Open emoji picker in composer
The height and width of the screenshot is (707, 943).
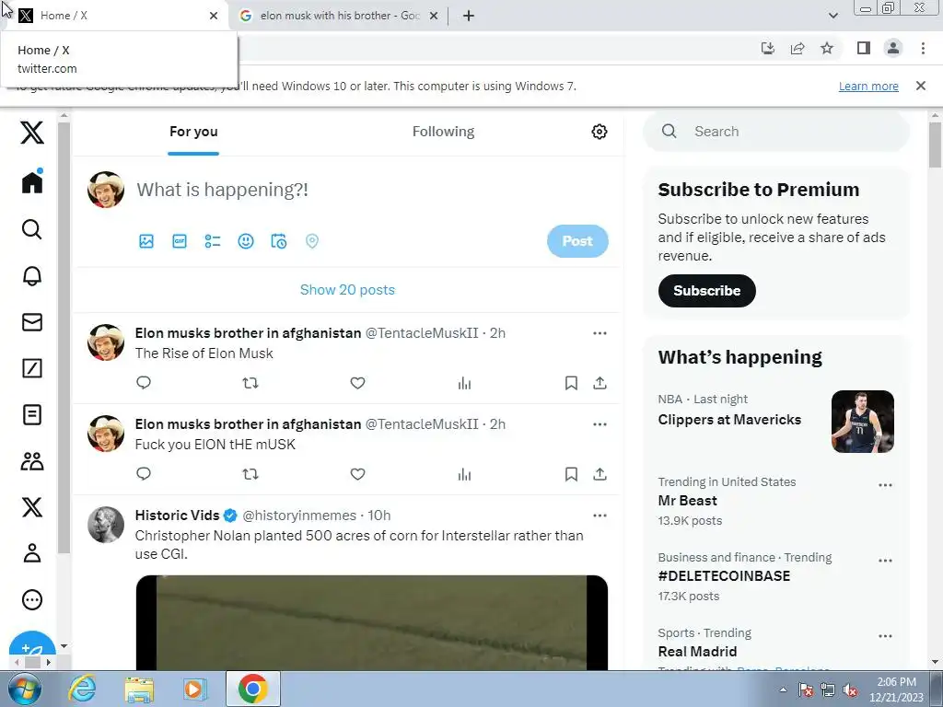point(245,241)
